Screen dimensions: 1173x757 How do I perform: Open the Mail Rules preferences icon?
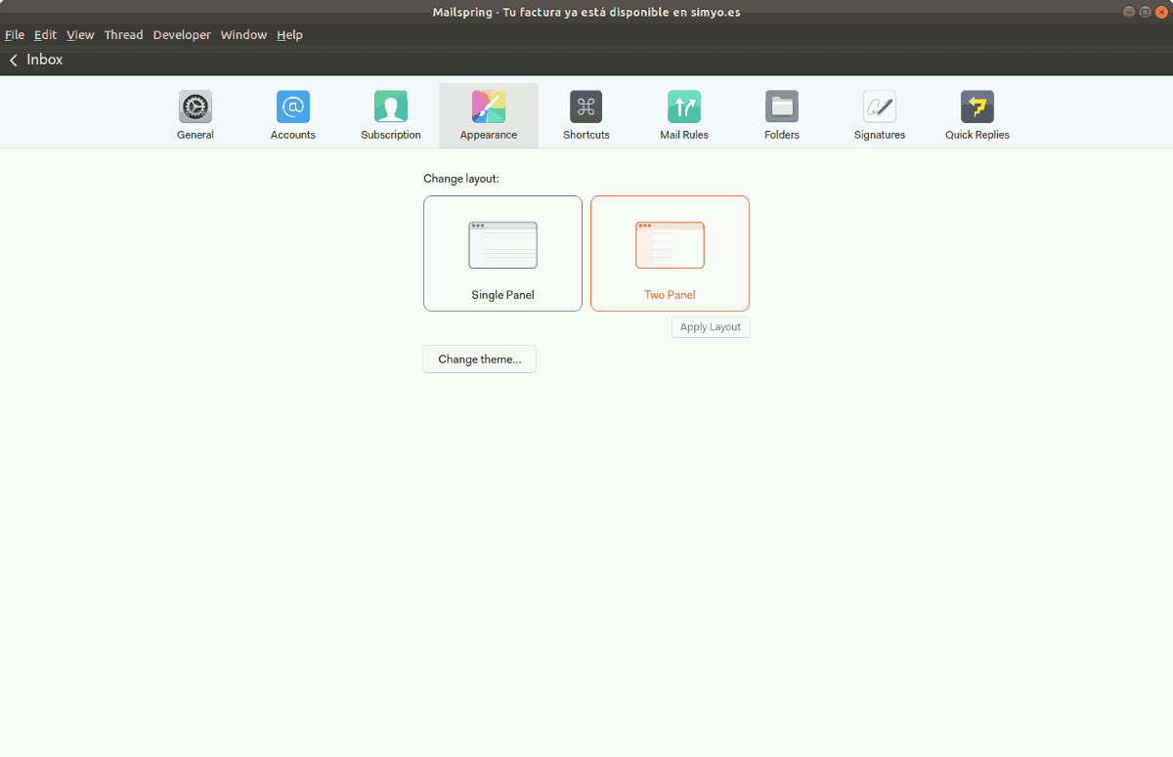pyautogui.click(x=684, y=106)
